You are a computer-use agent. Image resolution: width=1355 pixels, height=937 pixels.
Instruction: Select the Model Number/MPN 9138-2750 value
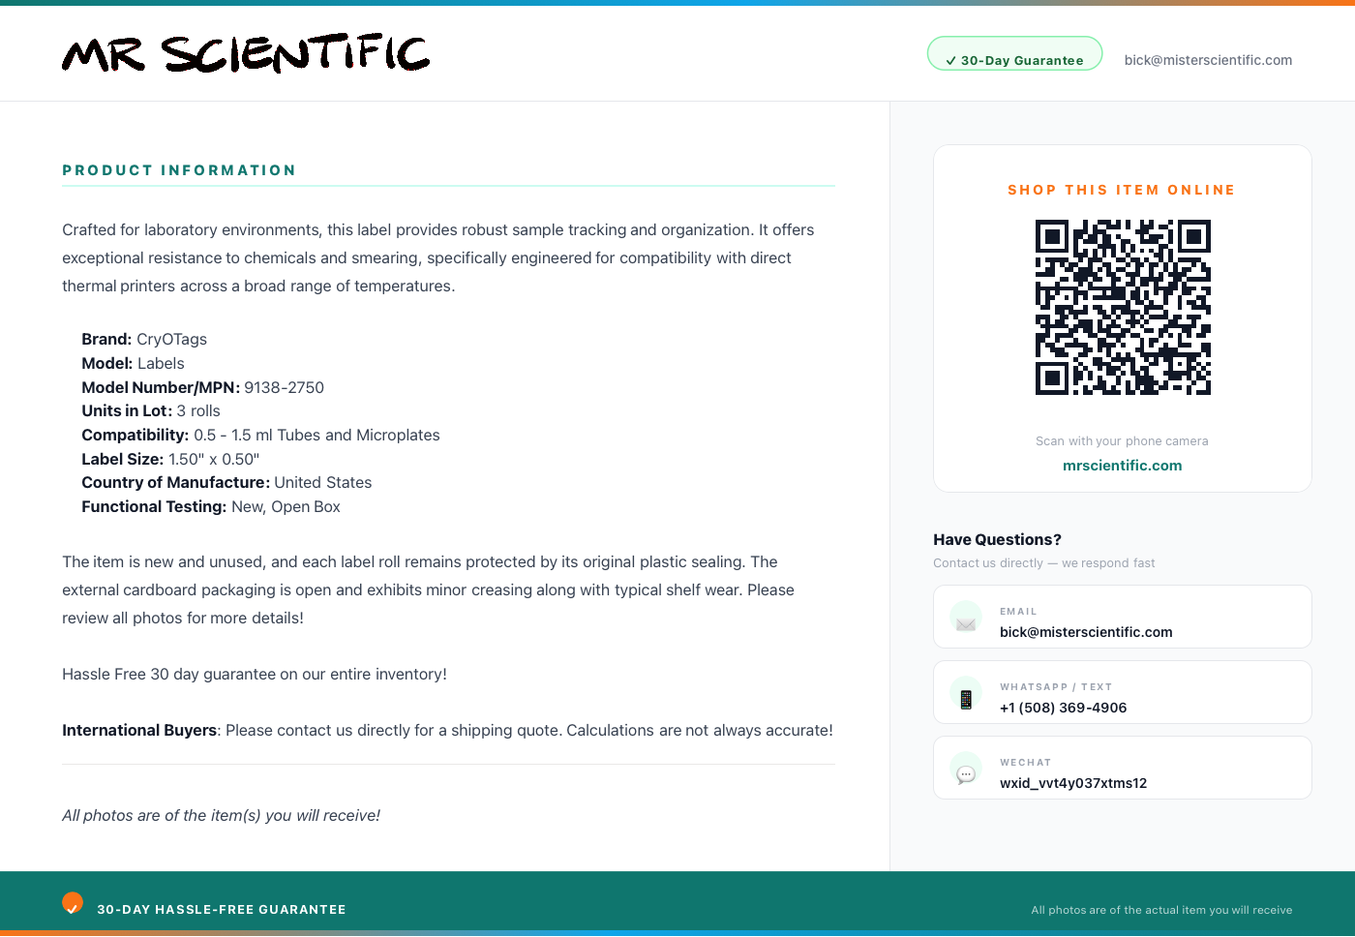click(x=284, y=387)
